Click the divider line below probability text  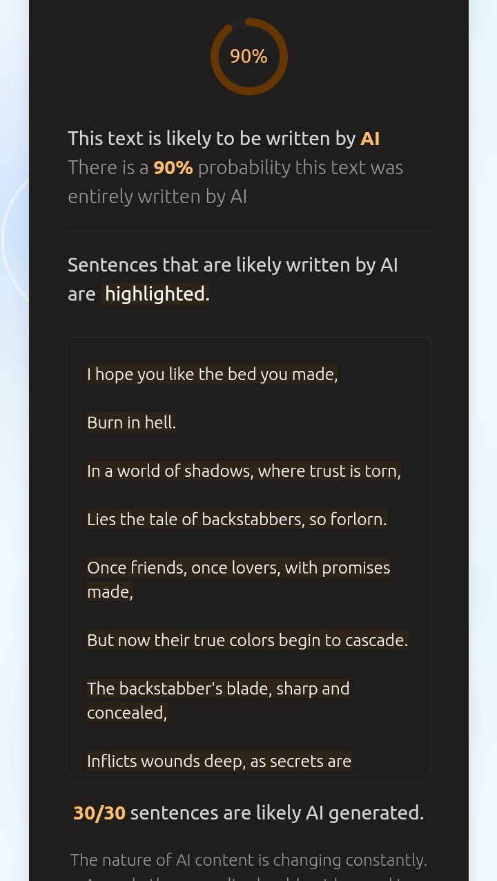(248, 231)
